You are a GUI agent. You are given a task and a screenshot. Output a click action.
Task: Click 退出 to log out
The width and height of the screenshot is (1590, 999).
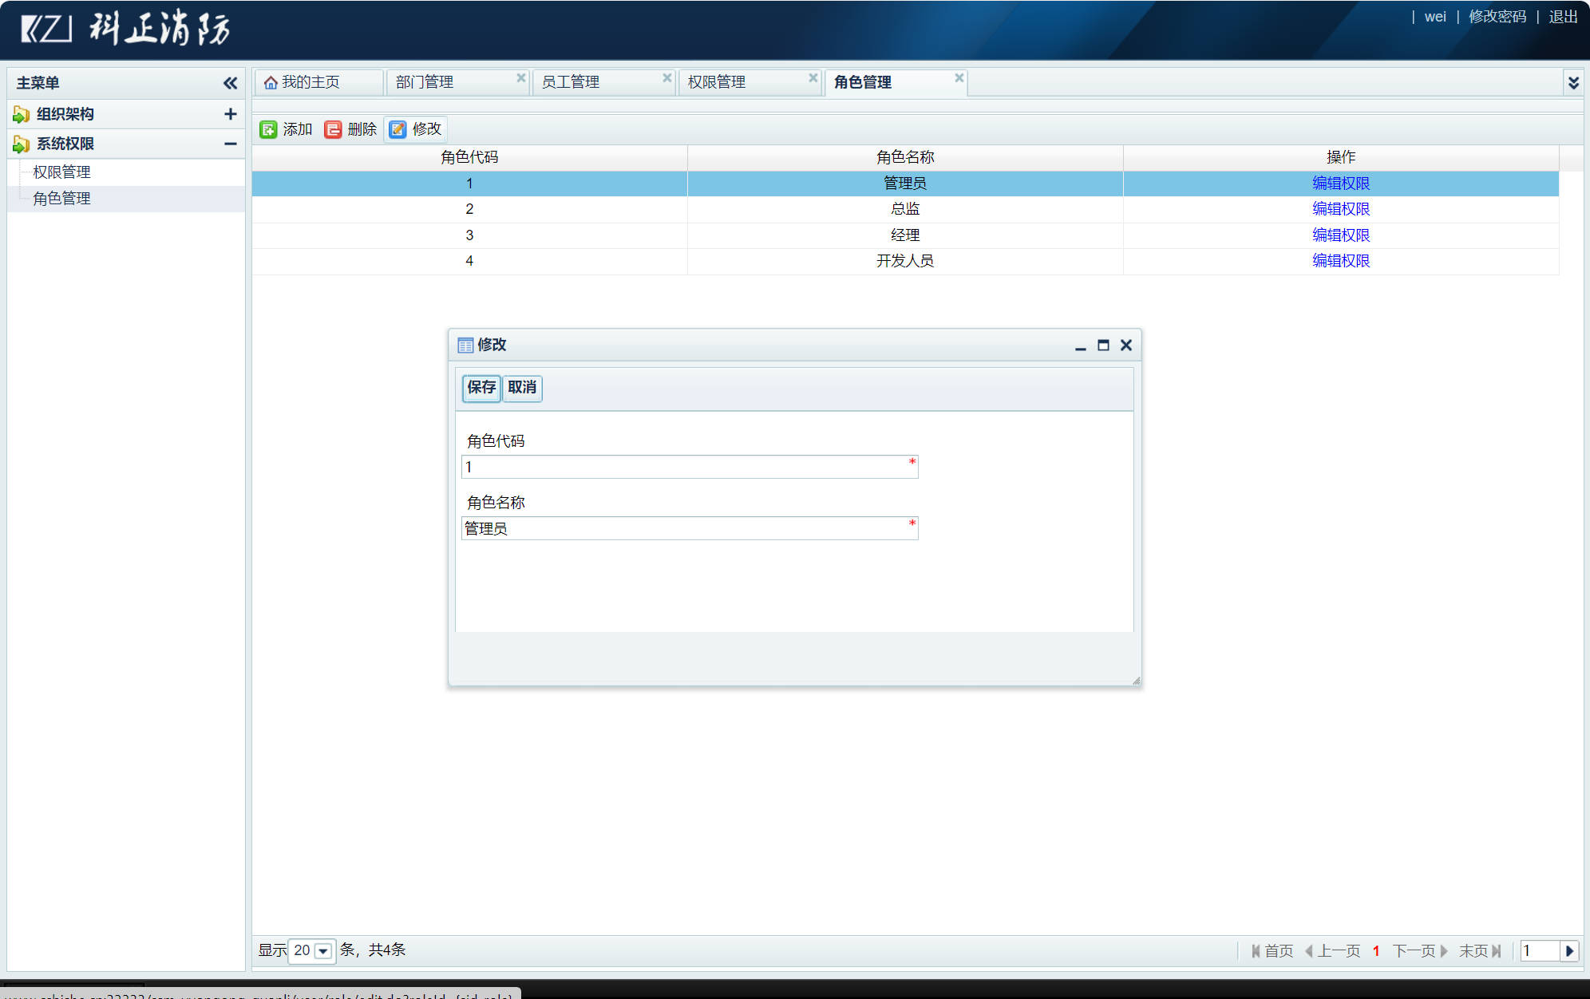click(1562, 16)
